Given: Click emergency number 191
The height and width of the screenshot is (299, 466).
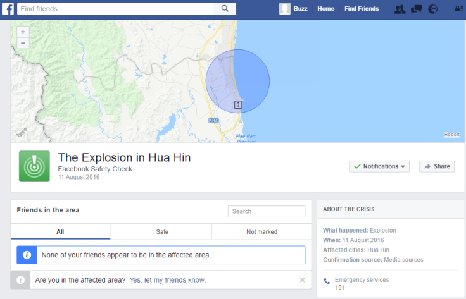Looking at the screenshot, I should click(340, 288).
